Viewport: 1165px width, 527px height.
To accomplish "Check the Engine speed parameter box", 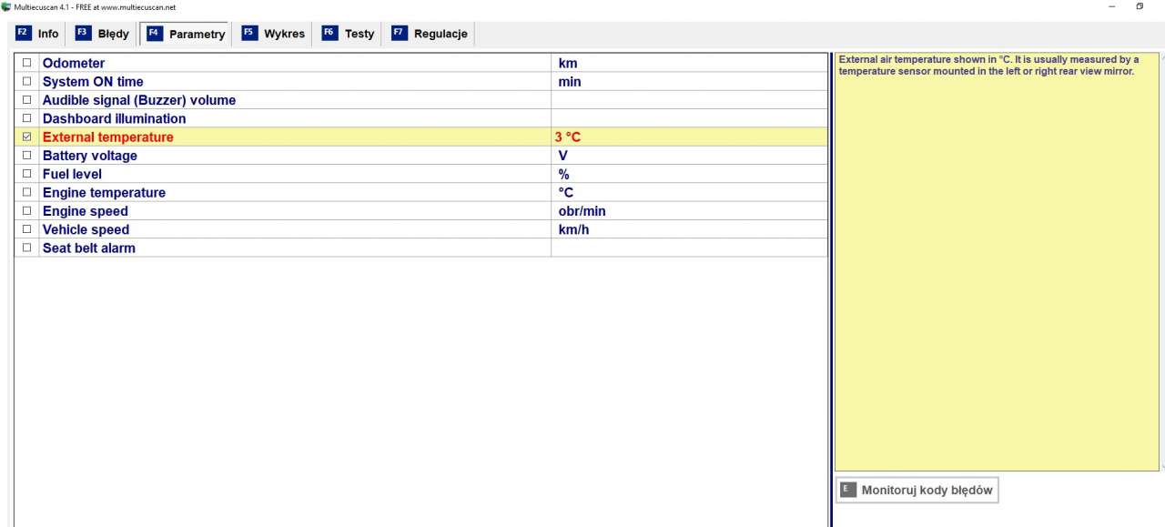I will coord(26,211).
